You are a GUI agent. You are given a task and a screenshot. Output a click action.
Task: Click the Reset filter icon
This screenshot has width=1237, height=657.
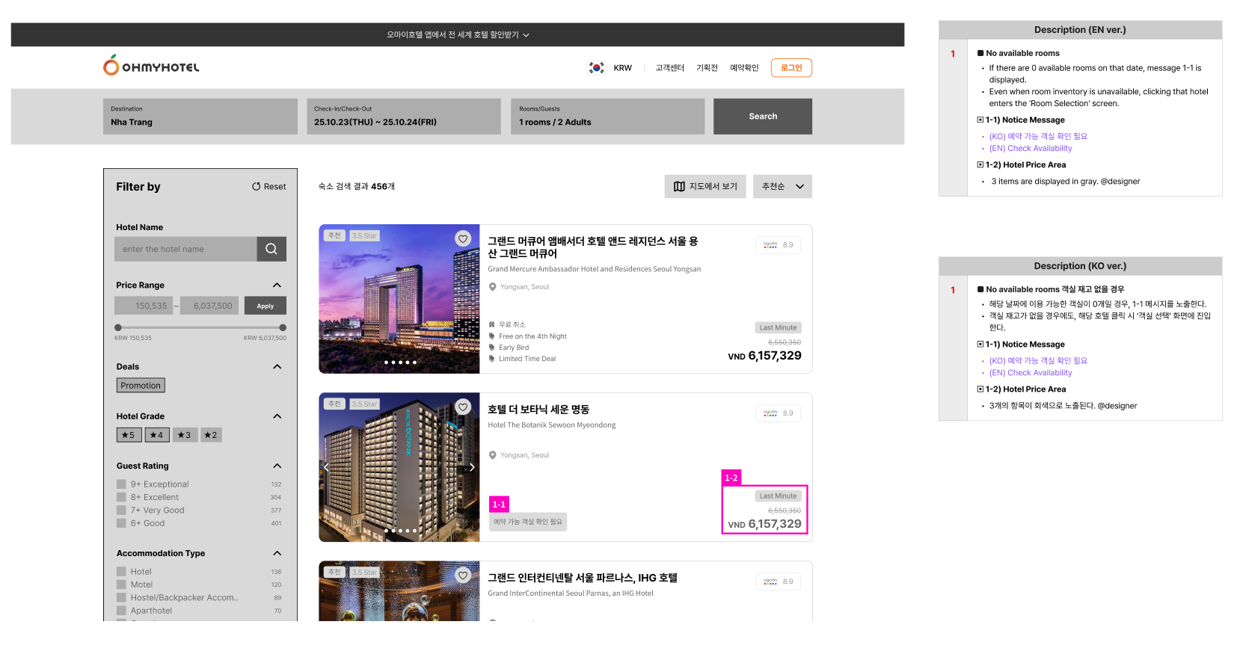coord(256,187)
